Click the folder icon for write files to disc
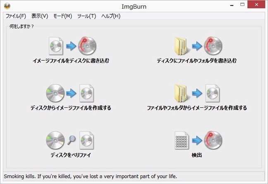The height and width of the screenshot is (184, 268). (182, 46)
